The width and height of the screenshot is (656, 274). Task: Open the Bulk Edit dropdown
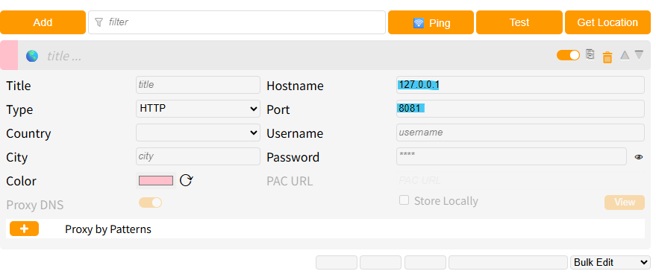tap(610, 262)
